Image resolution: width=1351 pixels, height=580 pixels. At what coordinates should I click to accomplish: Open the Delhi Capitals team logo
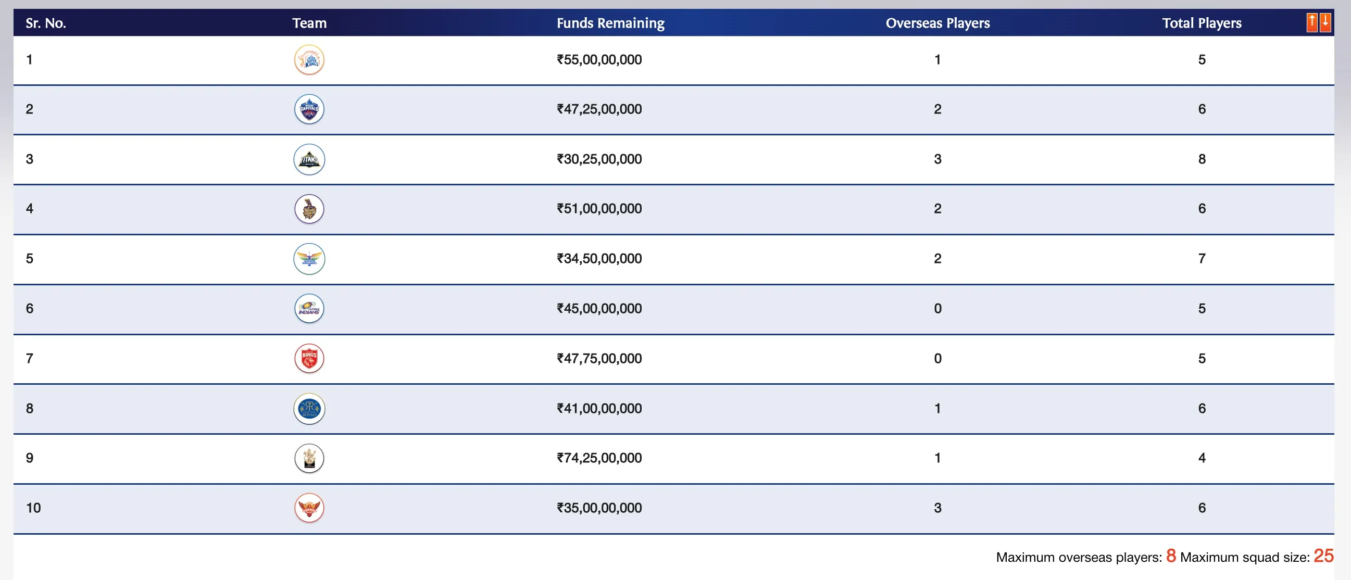[x=309, y=109]
